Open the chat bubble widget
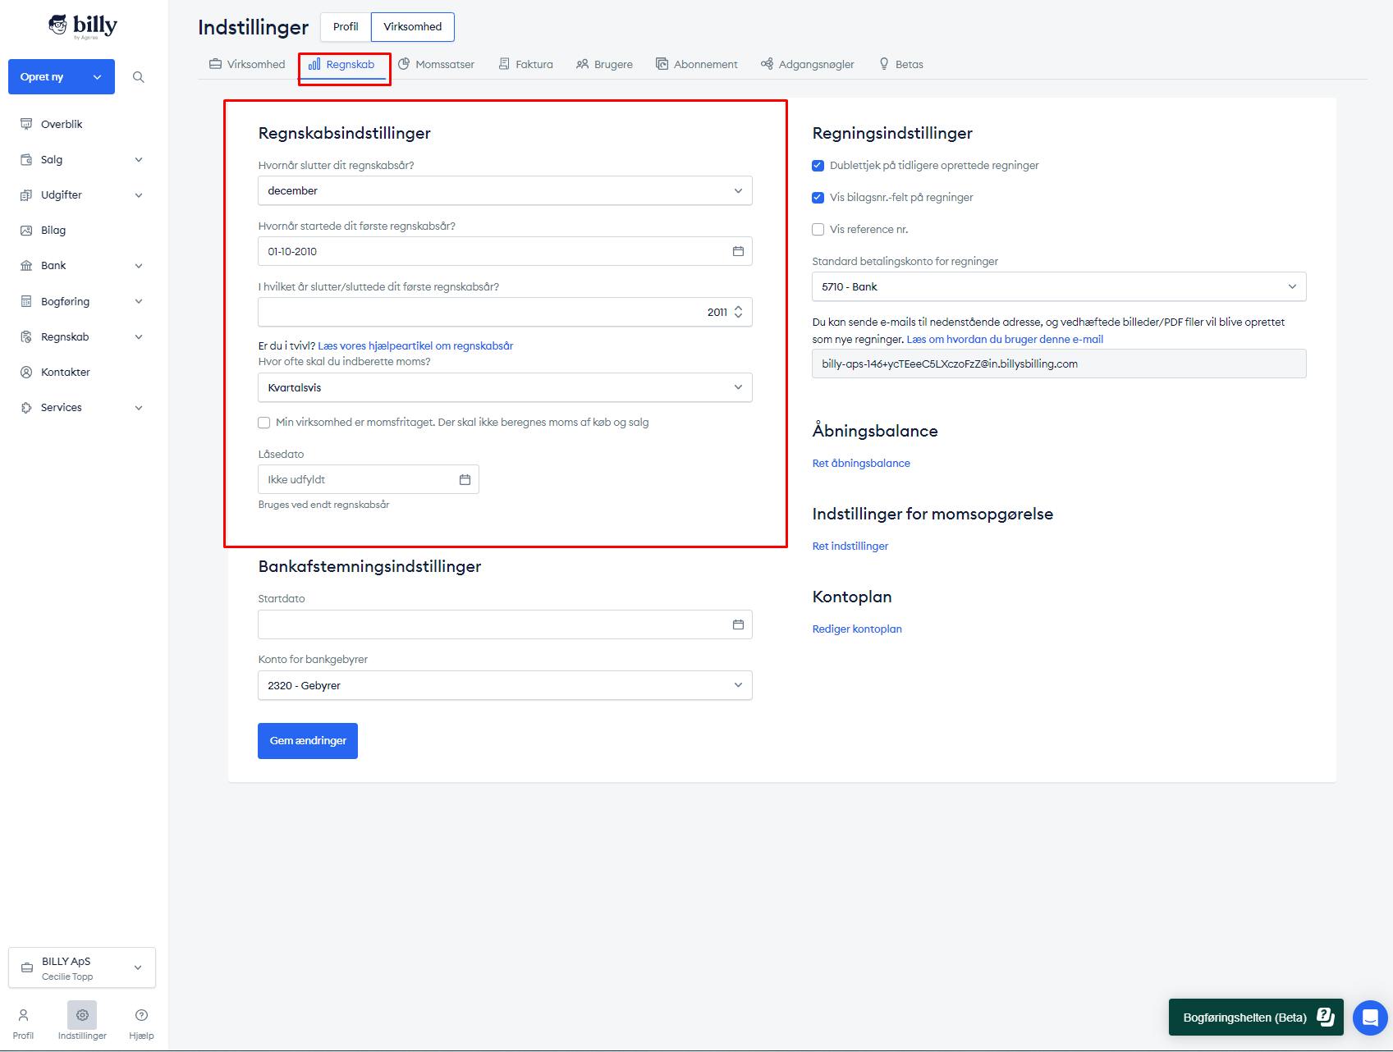Viewport: 1393px width, 1052px height. (1370, 1018)
